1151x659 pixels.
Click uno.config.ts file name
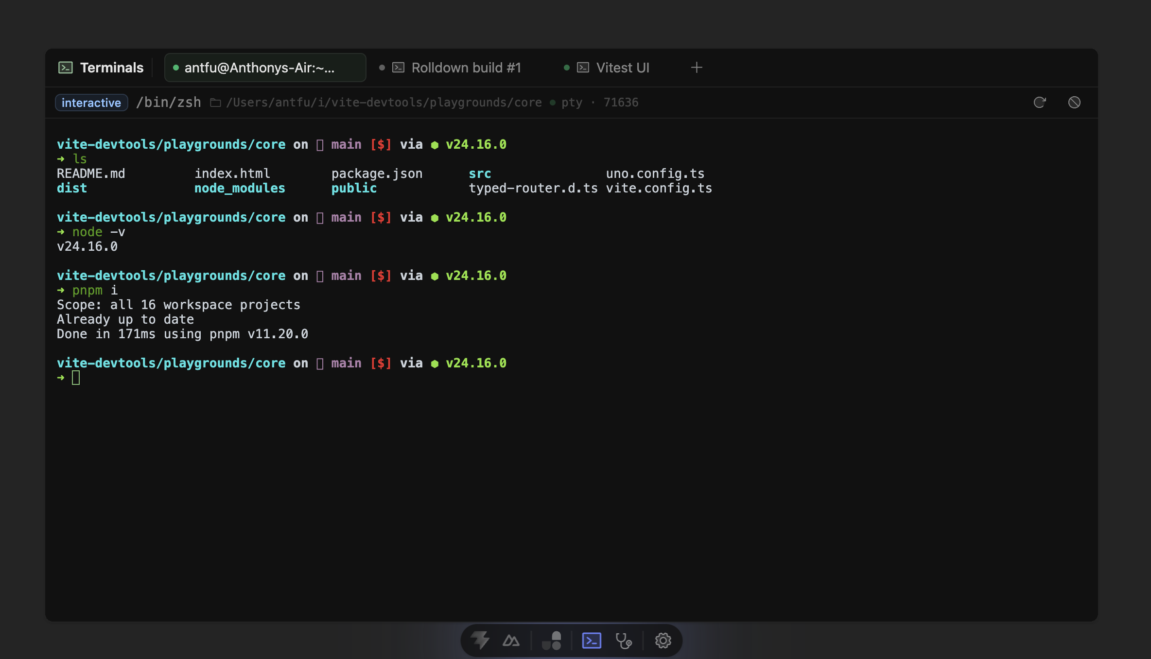(655, 173)
